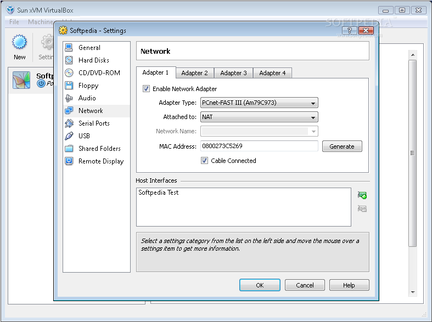Click the powered-off state icon of Softpedia VM
Image resolution: width=432 pixels, height=322 pixels.
(x=41, y=83)
